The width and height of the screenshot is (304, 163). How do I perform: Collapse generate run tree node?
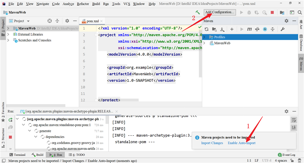click(29, 131)
